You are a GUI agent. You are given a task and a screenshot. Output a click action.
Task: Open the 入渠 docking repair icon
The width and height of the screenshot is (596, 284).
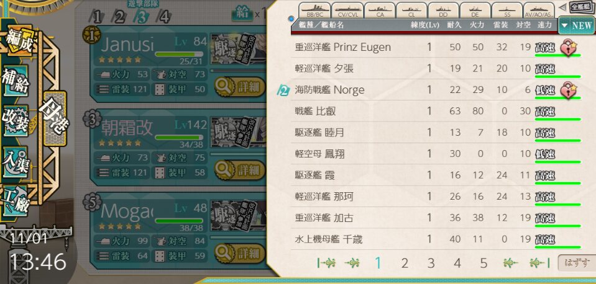pyautogui.click(x=15, y=161)
